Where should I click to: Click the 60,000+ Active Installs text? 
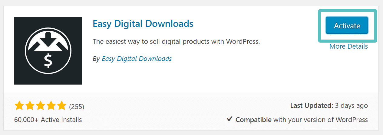[x=48, y=120]
